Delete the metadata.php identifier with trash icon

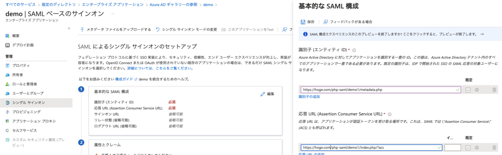click(x=494, y=90)
